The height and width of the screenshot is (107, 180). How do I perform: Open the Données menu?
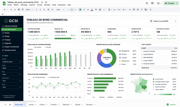coord(47,5)
